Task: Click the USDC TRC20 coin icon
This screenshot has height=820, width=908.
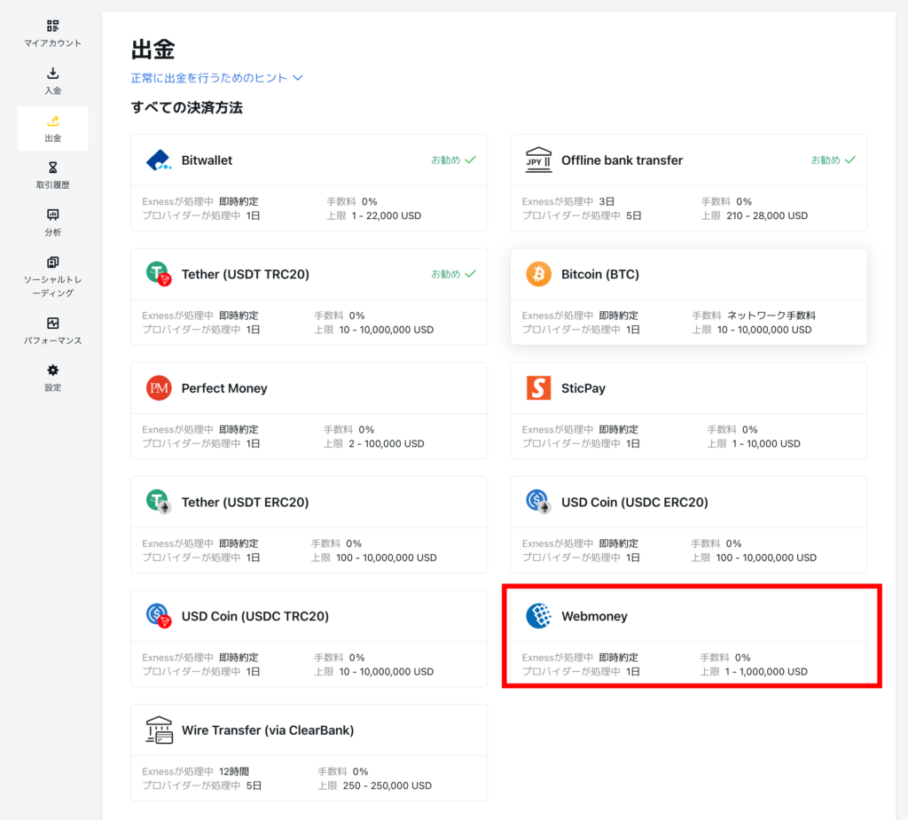Action: click(159, 616)
